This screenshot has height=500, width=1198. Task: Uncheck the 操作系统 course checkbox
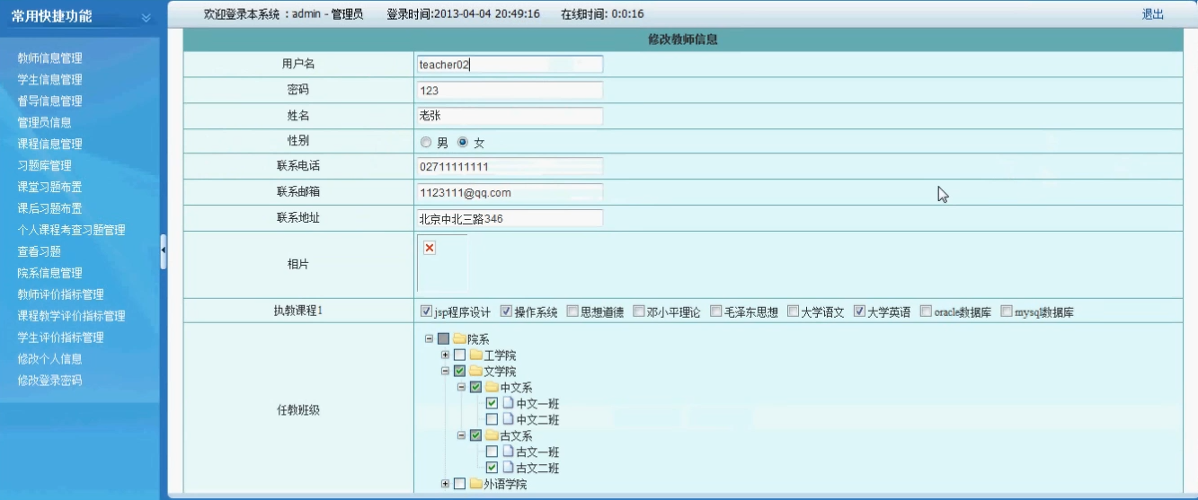pyautogui.click(x=506, y=311)
